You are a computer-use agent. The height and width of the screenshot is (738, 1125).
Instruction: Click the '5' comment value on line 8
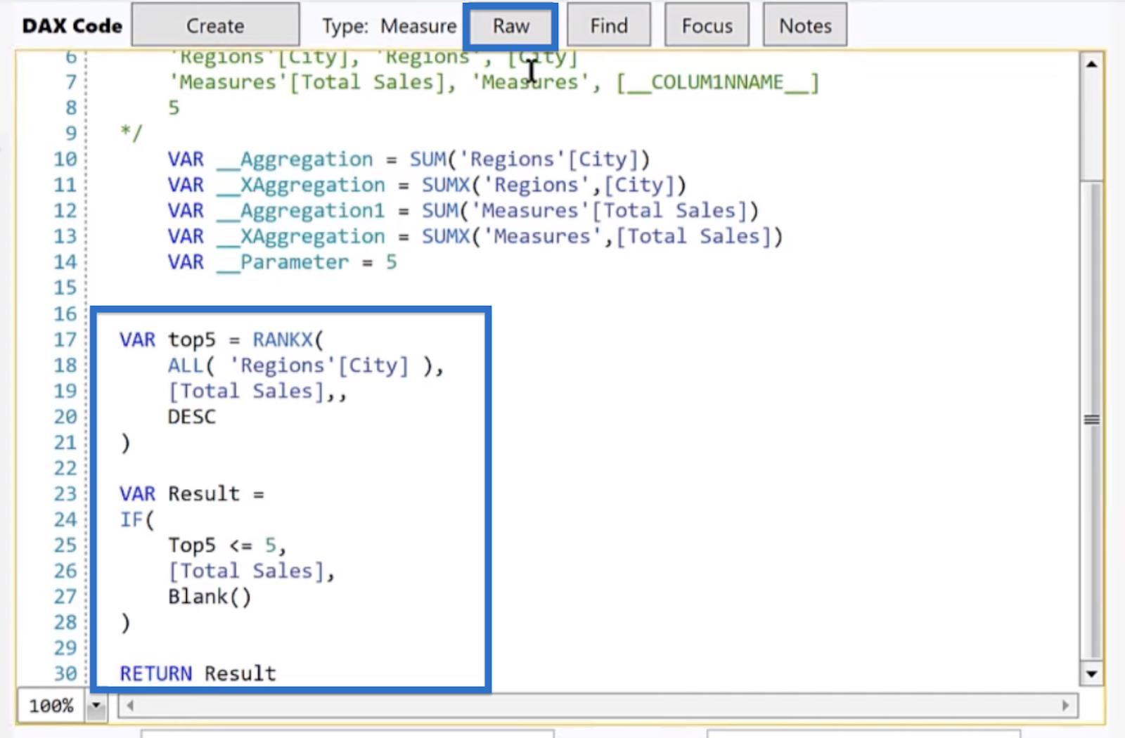[174, 108]
